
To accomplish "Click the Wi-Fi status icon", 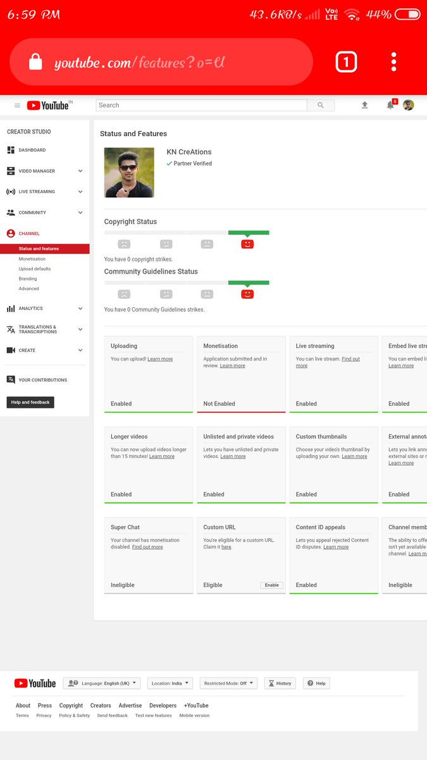I will point(352,14).
